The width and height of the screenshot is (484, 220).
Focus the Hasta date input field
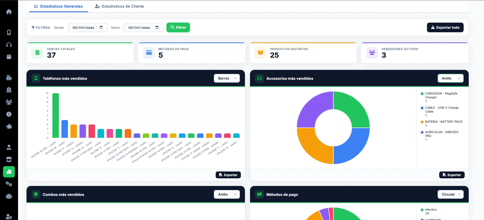point(144,27)
